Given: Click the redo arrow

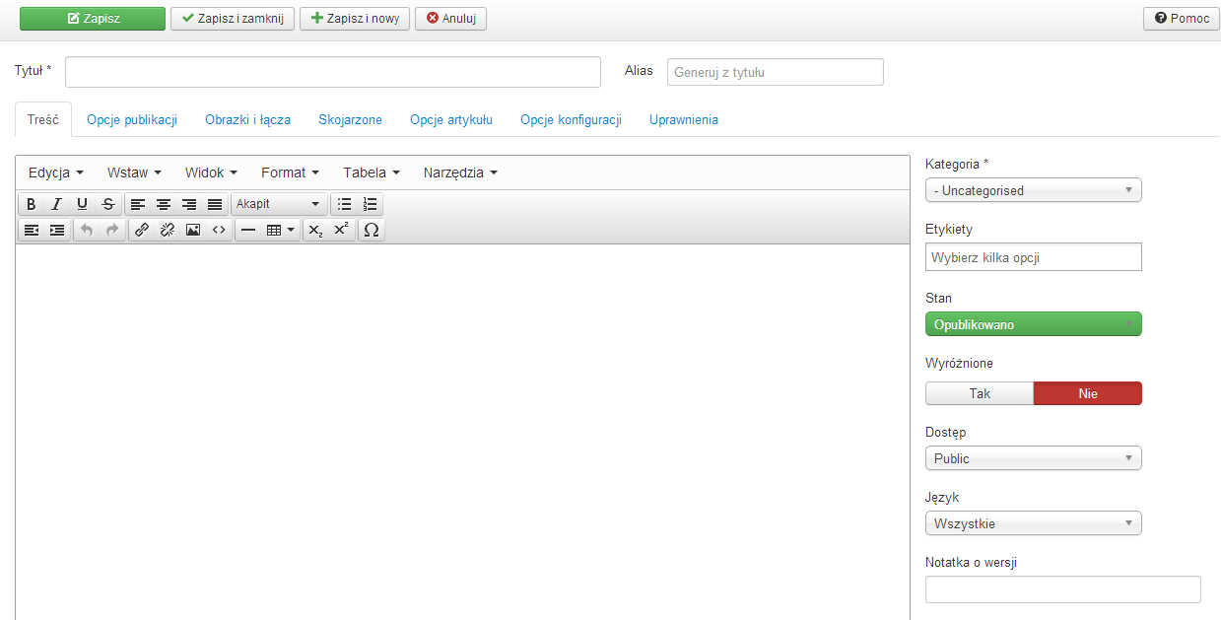Looking at the screenshot, I should coord(112,231).
